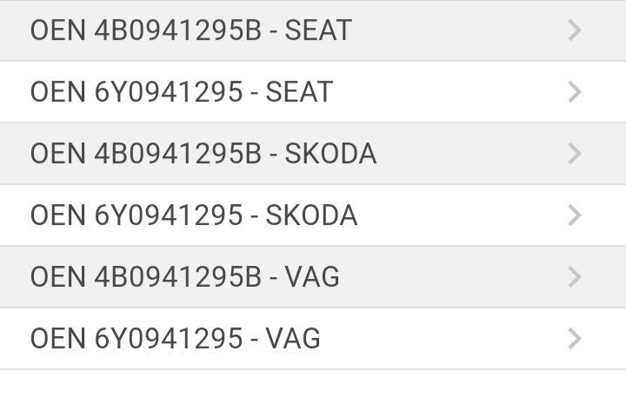Image resolution: width=626 pixels, height=404 pixels.
Task: Click the chevron on 6Y0941295 - SEAT row
Action: tap(574, 92)
